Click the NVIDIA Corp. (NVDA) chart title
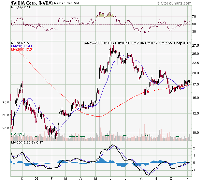Image resolution: width=202 pixels, height=182 pixels. point(32,3)
